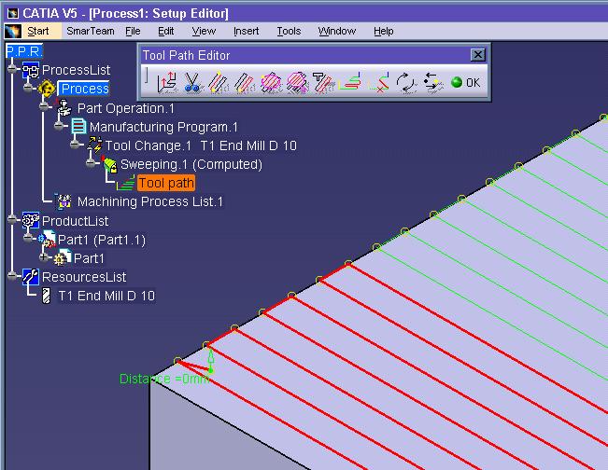Select the T-shaped tool collision area icon
Image resolution: width=608 pixels, height=470 pixels.
(x=322, y=82)
